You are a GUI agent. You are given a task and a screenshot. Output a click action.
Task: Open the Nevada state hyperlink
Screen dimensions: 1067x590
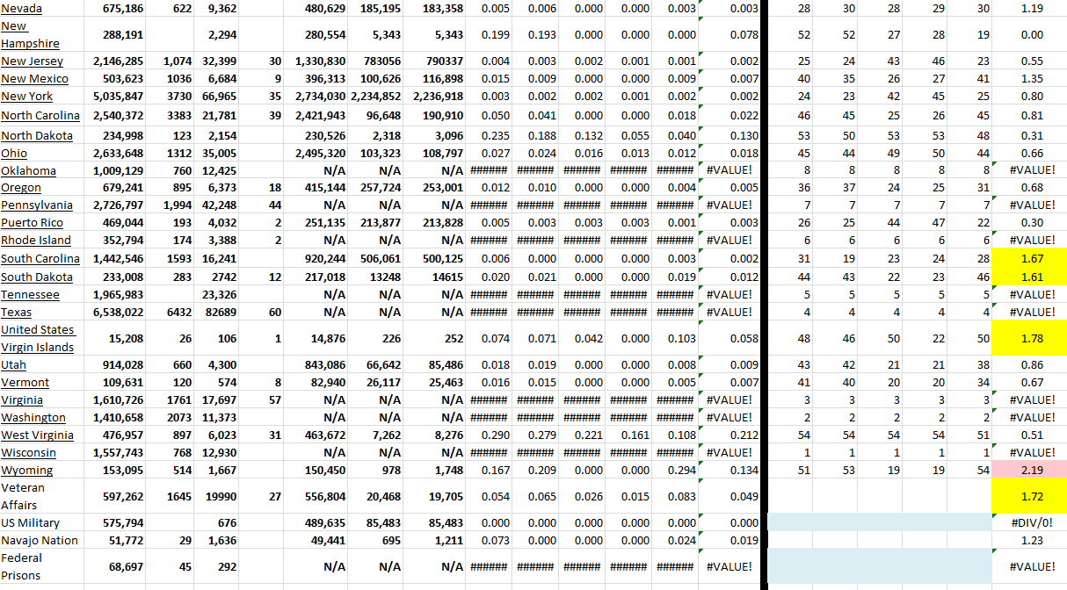tap(20, 9)
